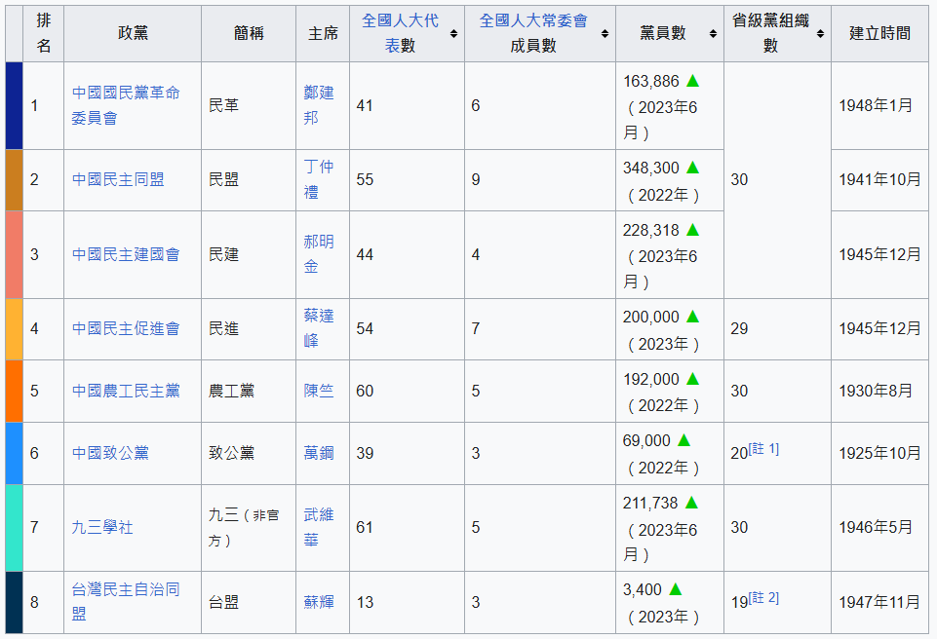Click the green triangle beside 3,400

tap(676, 589)
